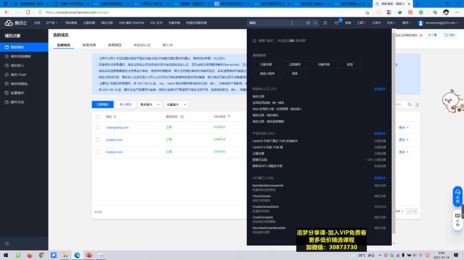Viewport: 464px width, 260px height.
Task: Expand the 工具 dropdown in the header
Action: (x=361, y=23)
